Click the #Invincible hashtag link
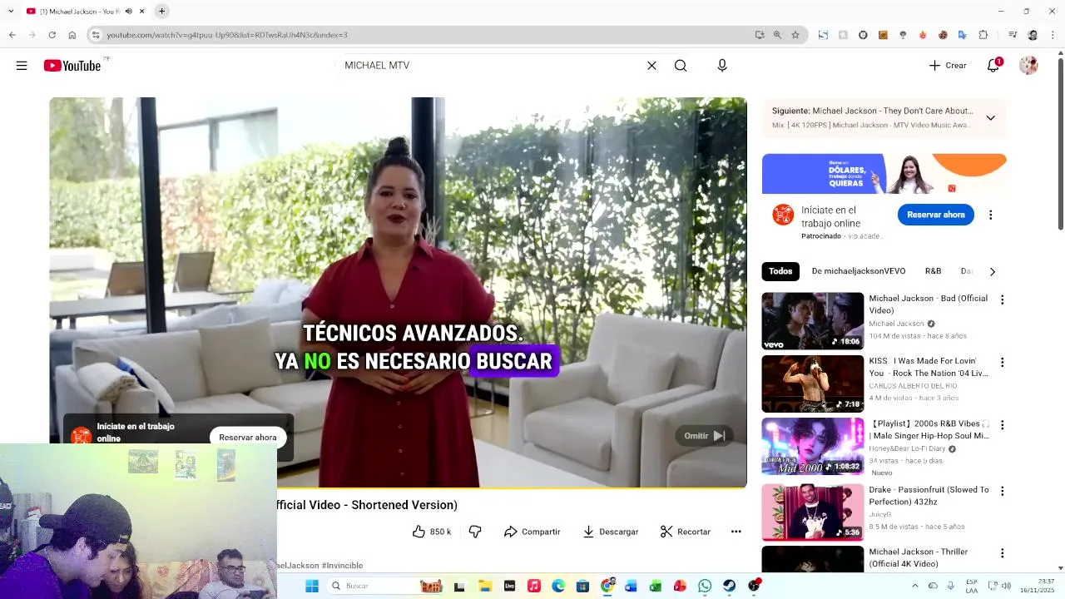The width and height of the screenshot is (1065, 599). (x=342, y=566)
